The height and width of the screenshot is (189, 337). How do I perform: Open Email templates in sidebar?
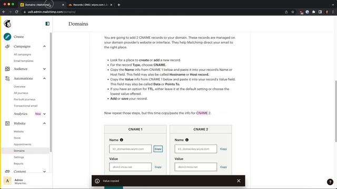[24, 61]
